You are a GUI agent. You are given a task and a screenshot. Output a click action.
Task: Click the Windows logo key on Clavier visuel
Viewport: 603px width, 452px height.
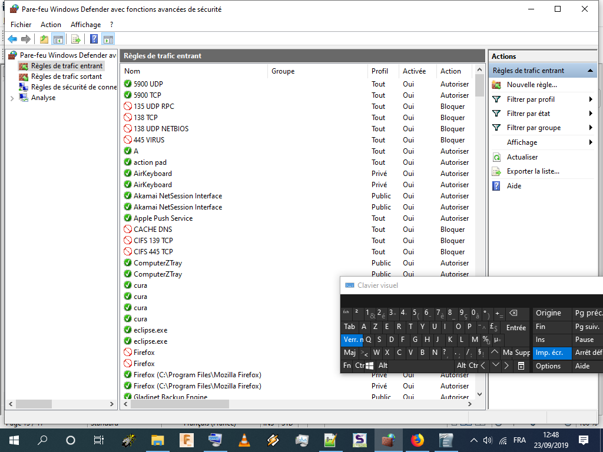(x=369, y=365)
